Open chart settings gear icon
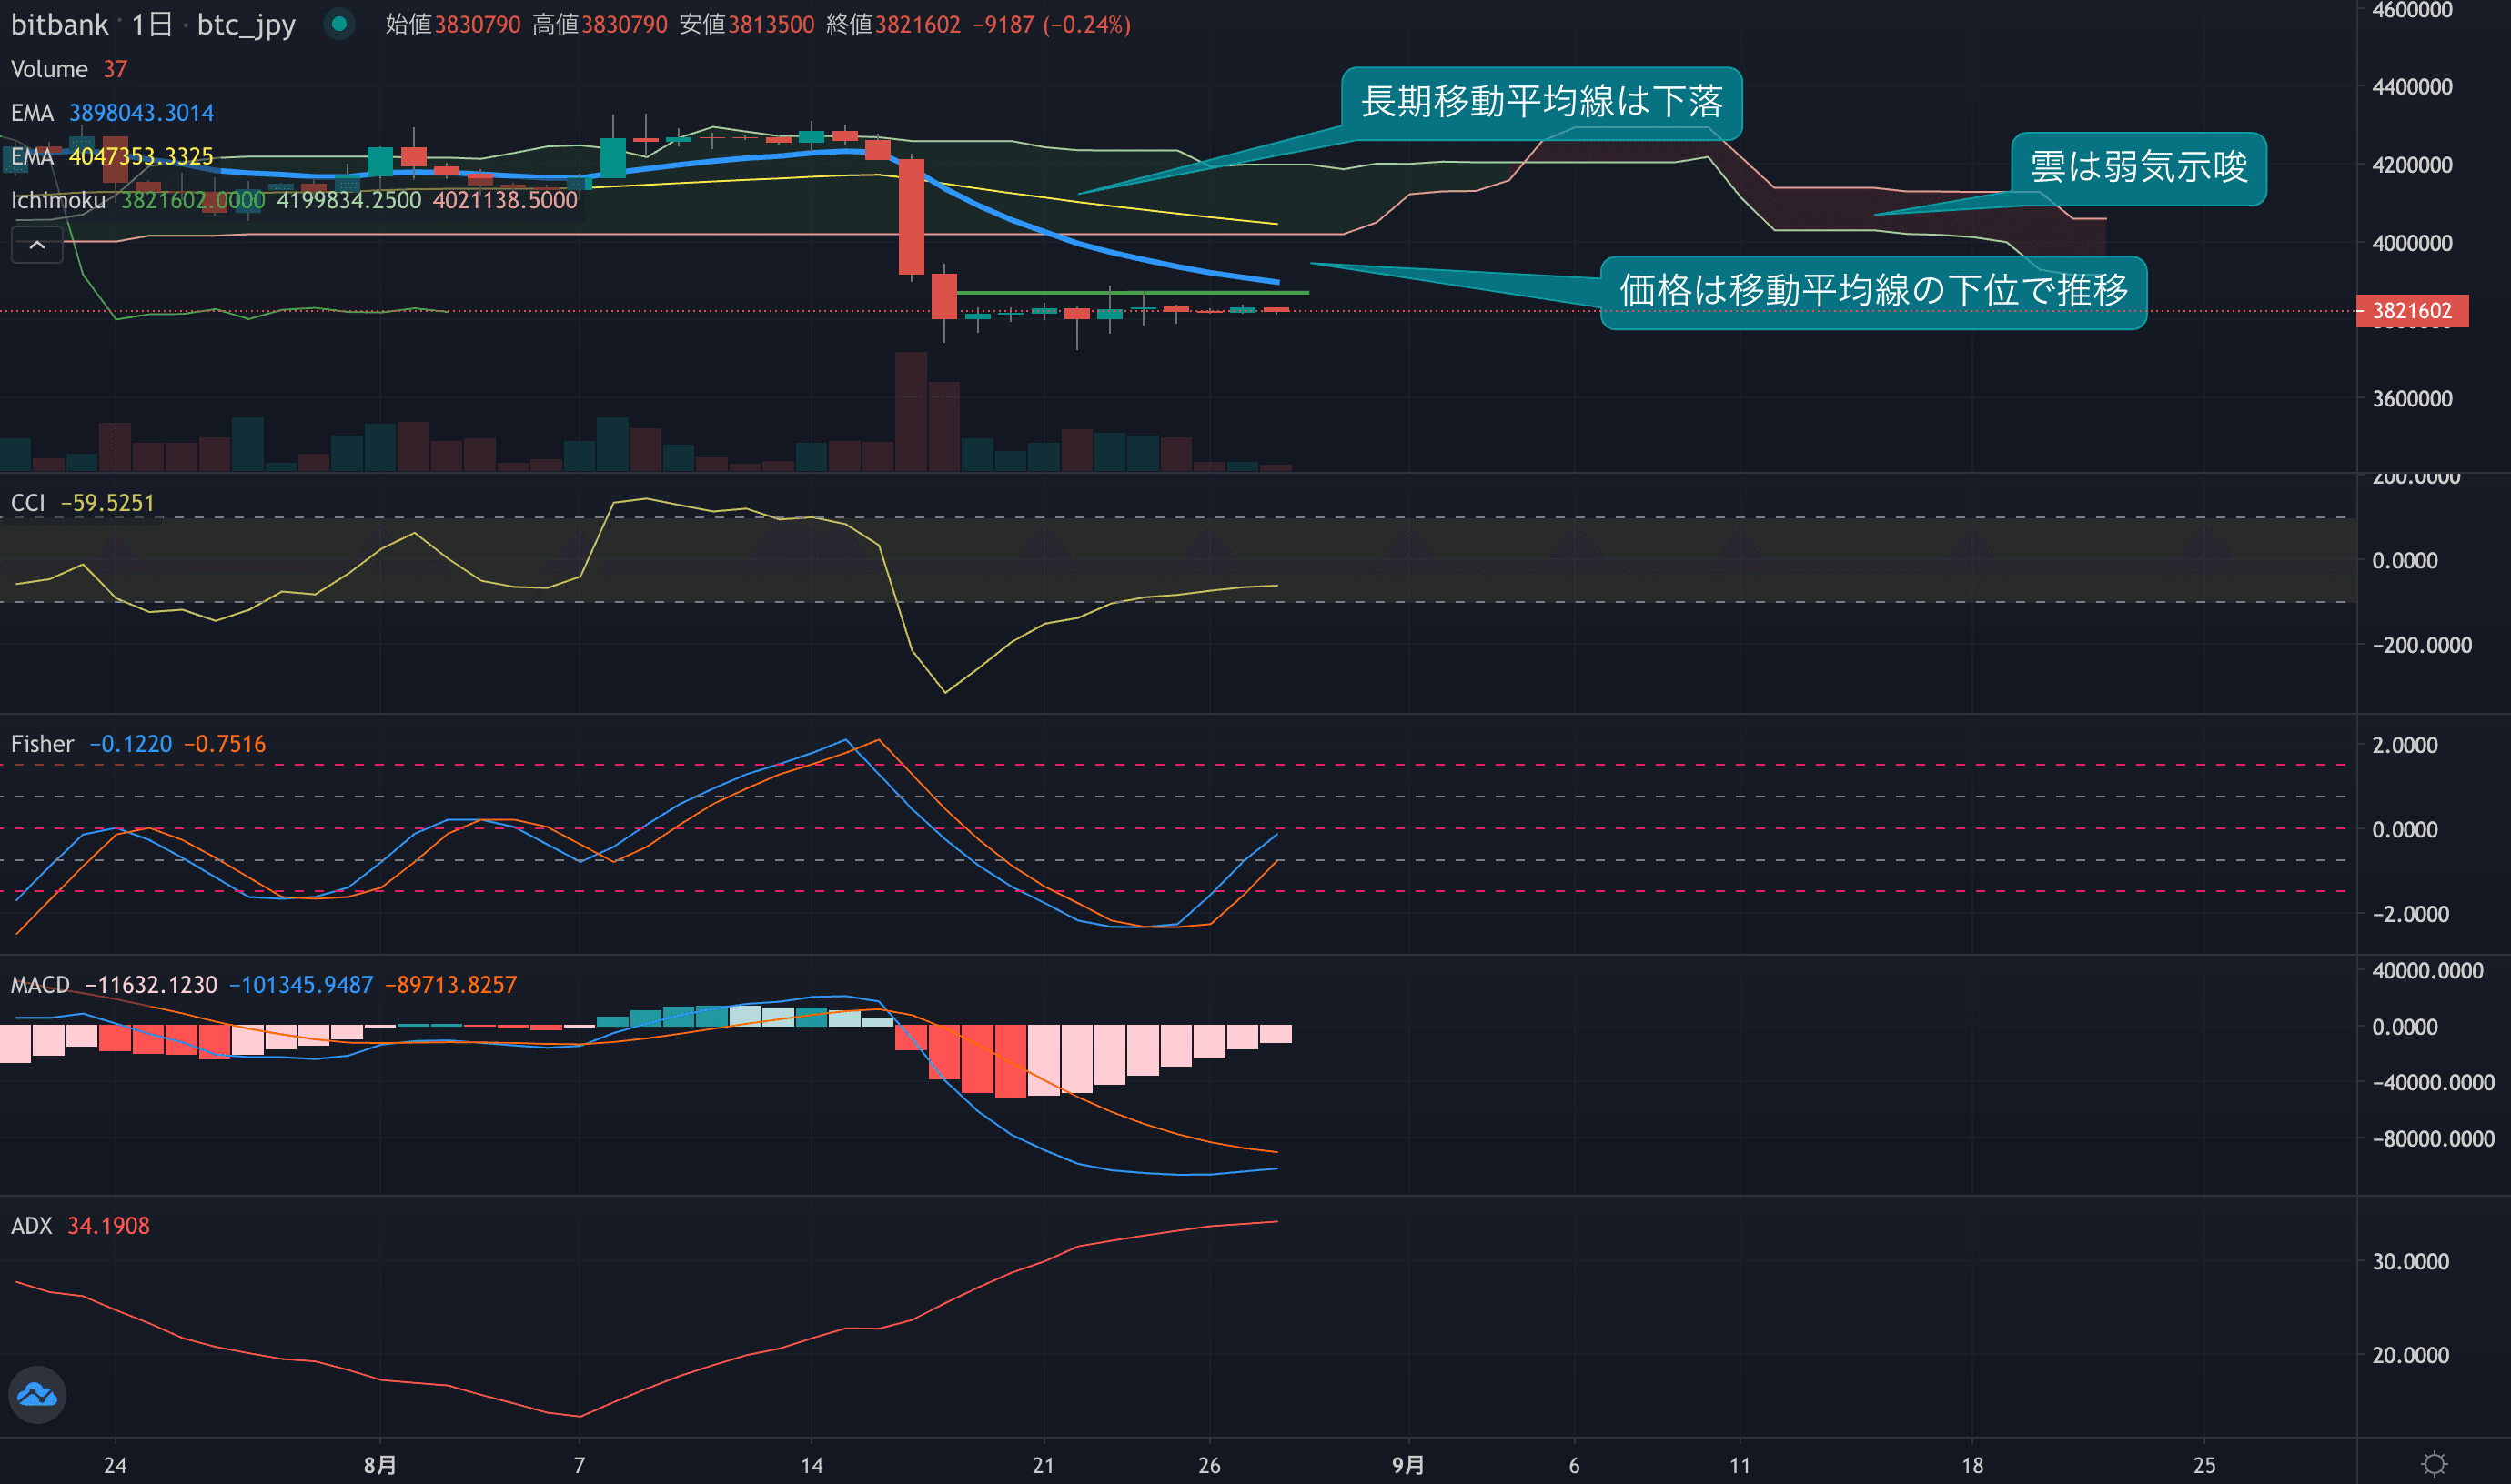Image resolution: width=2511 pixels, height=1484 pixels. point(2434,1464)
